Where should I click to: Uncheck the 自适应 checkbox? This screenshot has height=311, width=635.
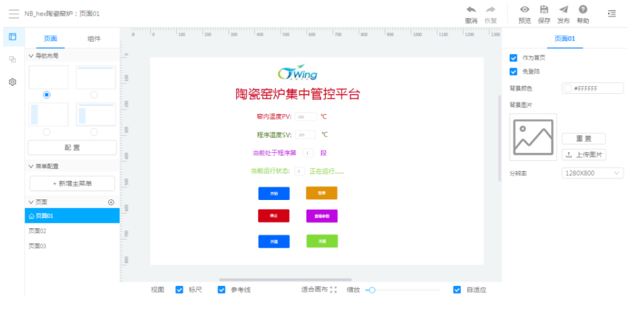click(457, 290)
